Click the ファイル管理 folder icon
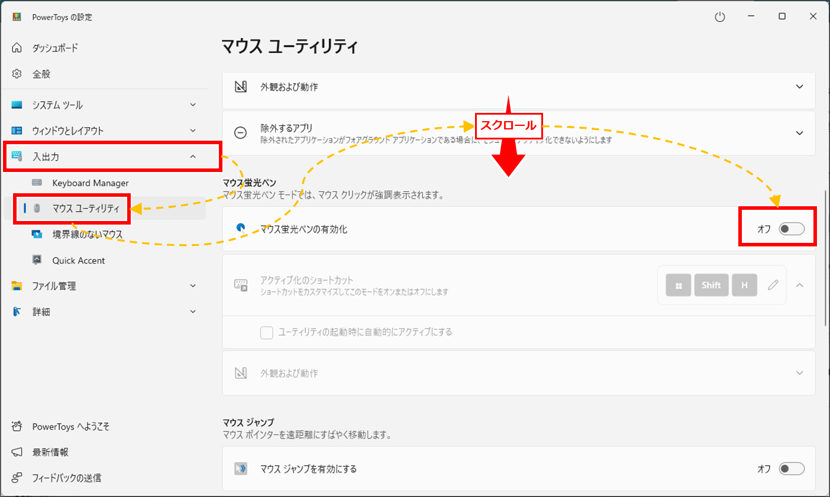 [17, 286]
